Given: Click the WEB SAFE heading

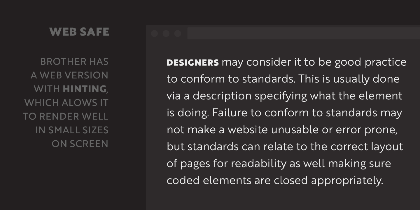Looking at the screenshot, I should [x=79, y=32].
